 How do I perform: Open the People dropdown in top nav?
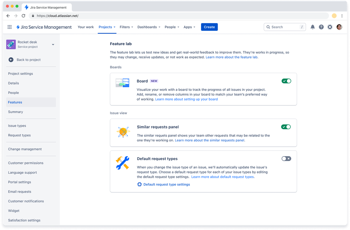tap(172, 27)
